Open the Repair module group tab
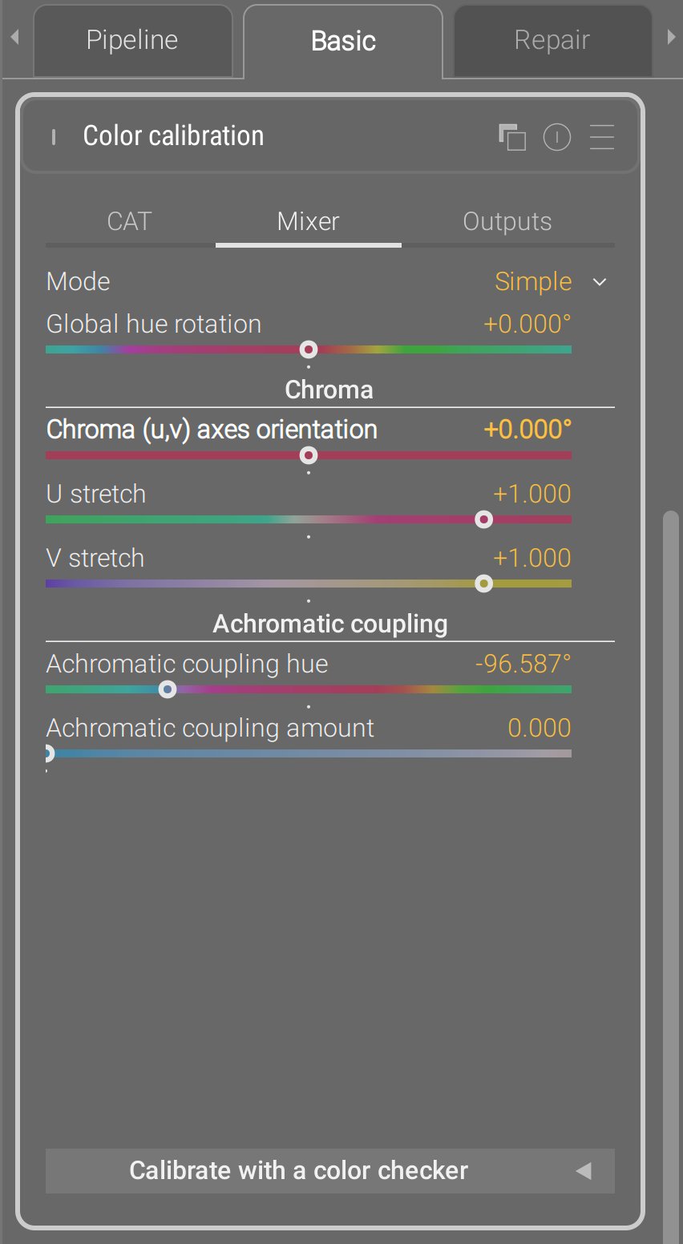The height and width of the screenshot is (1244, 683). point(552,41)
